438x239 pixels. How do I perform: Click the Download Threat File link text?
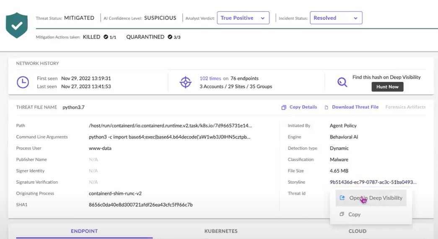pyautogui.click(x=355, y=107)
